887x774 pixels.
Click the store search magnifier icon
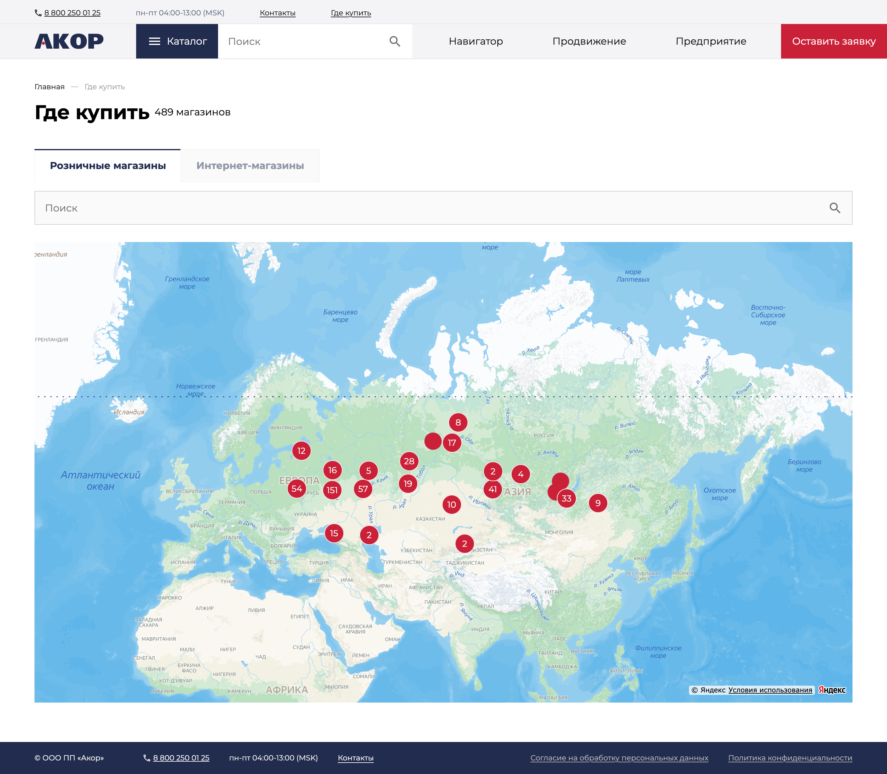click(835, 208)
